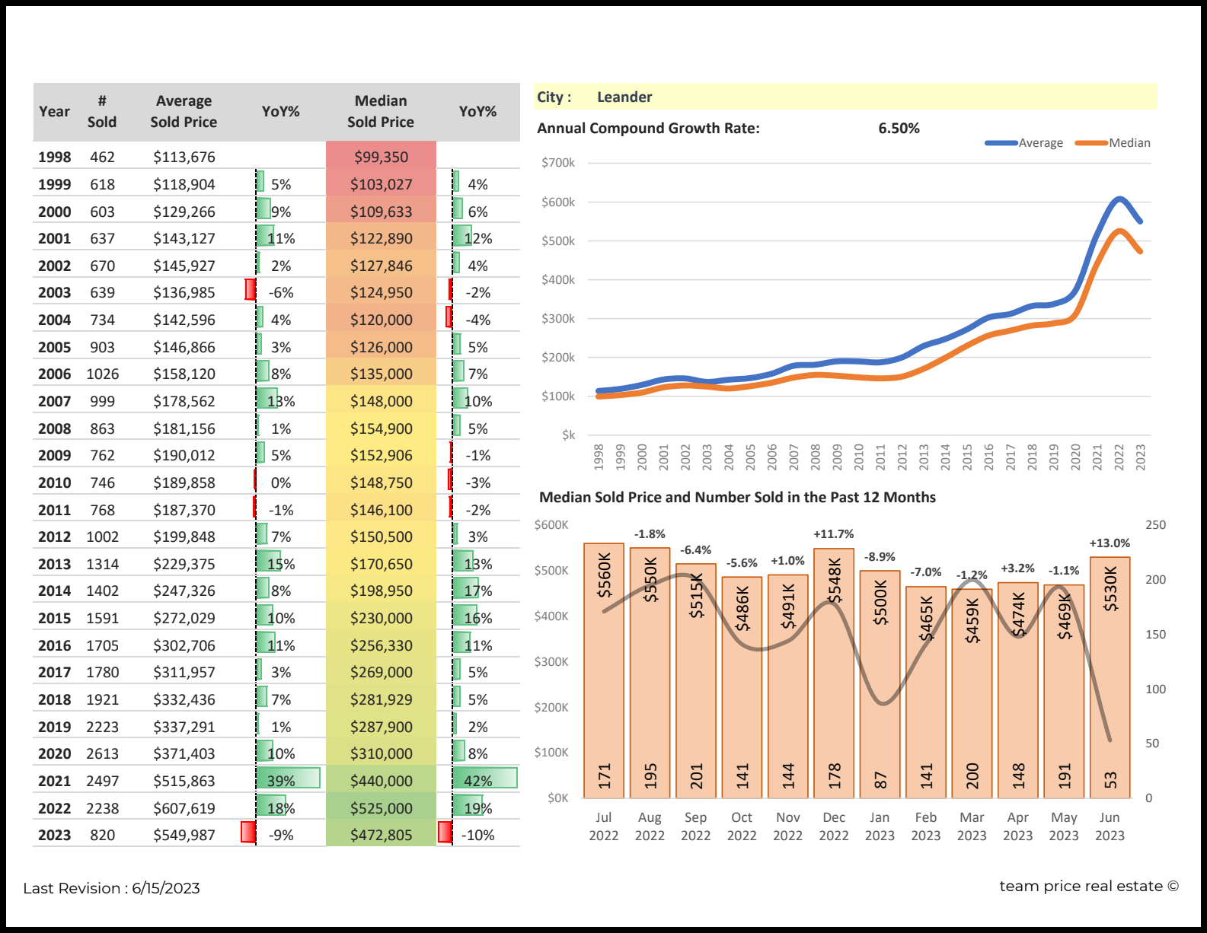The image size is (1207, 933).
Task: Click the red -9% bar in 2023 row
Action: pos(247,833)
